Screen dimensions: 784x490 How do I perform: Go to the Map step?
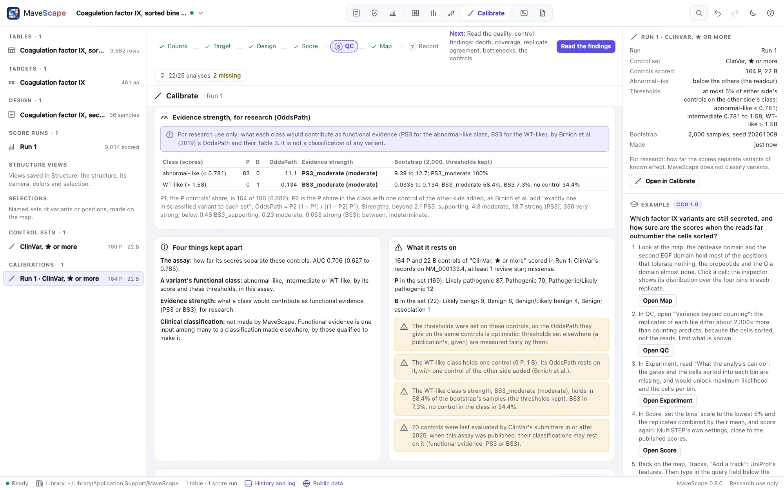381,46
